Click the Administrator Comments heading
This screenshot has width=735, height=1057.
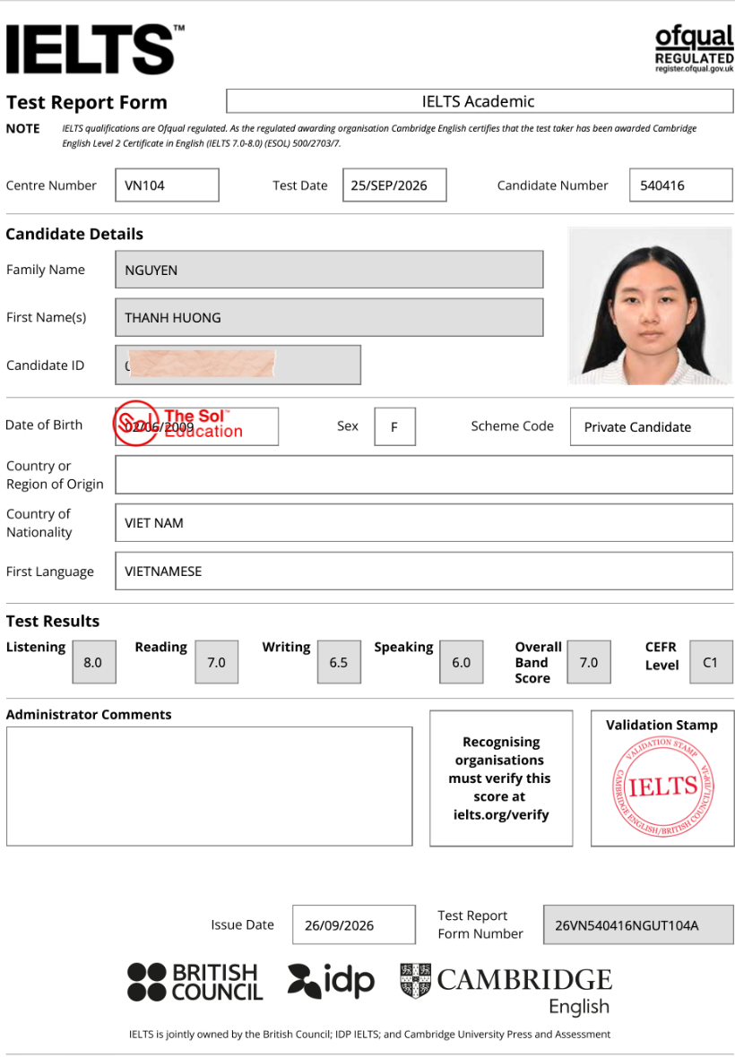coord(89,715)
